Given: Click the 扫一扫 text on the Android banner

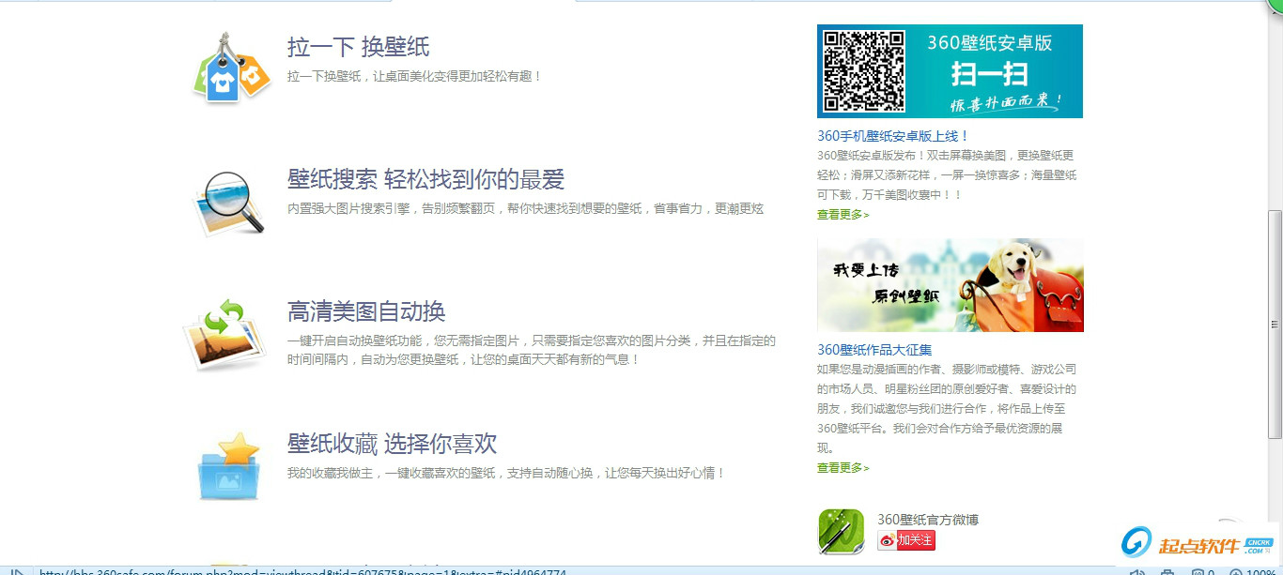Looking at the screenshot, I should tap(990, 73).
